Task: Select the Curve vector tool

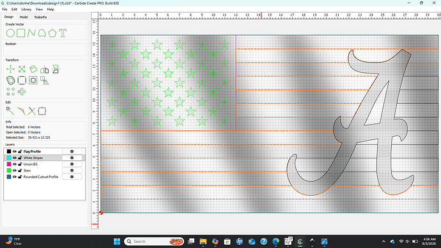Action: click(42, 33)
